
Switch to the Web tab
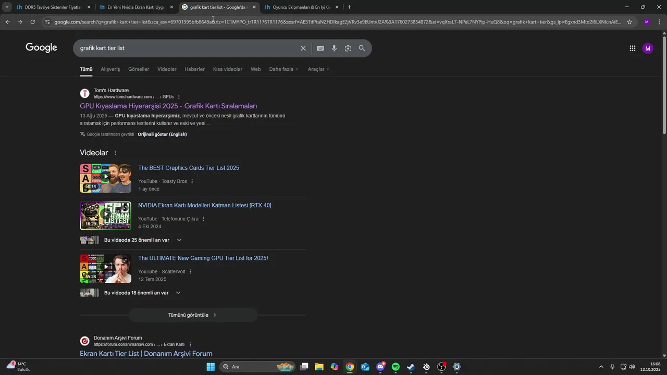pos(255,69)
